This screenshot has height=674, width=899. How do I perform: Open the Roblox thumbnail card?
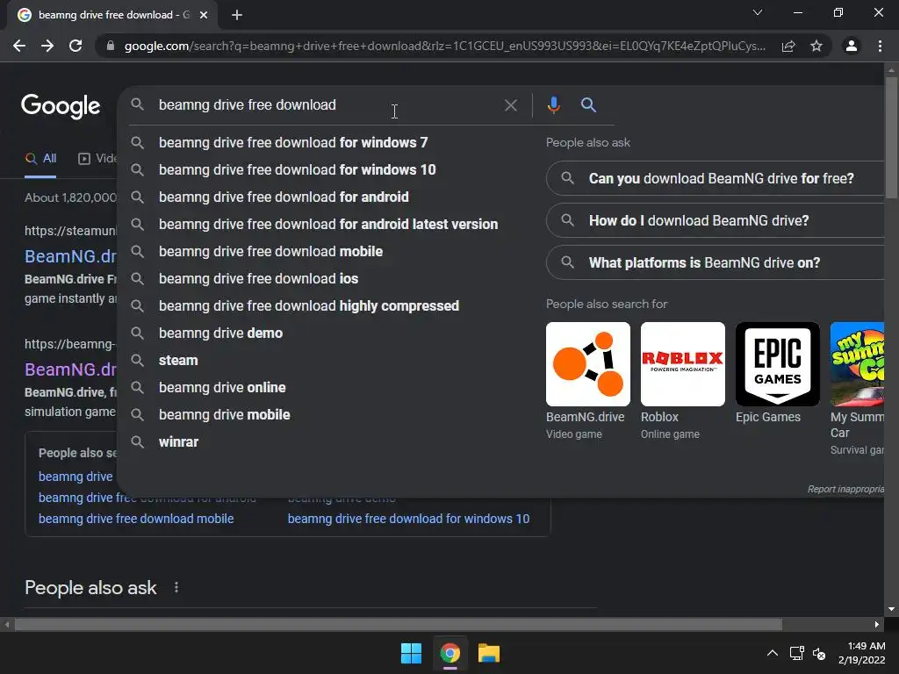click(683, 364)
